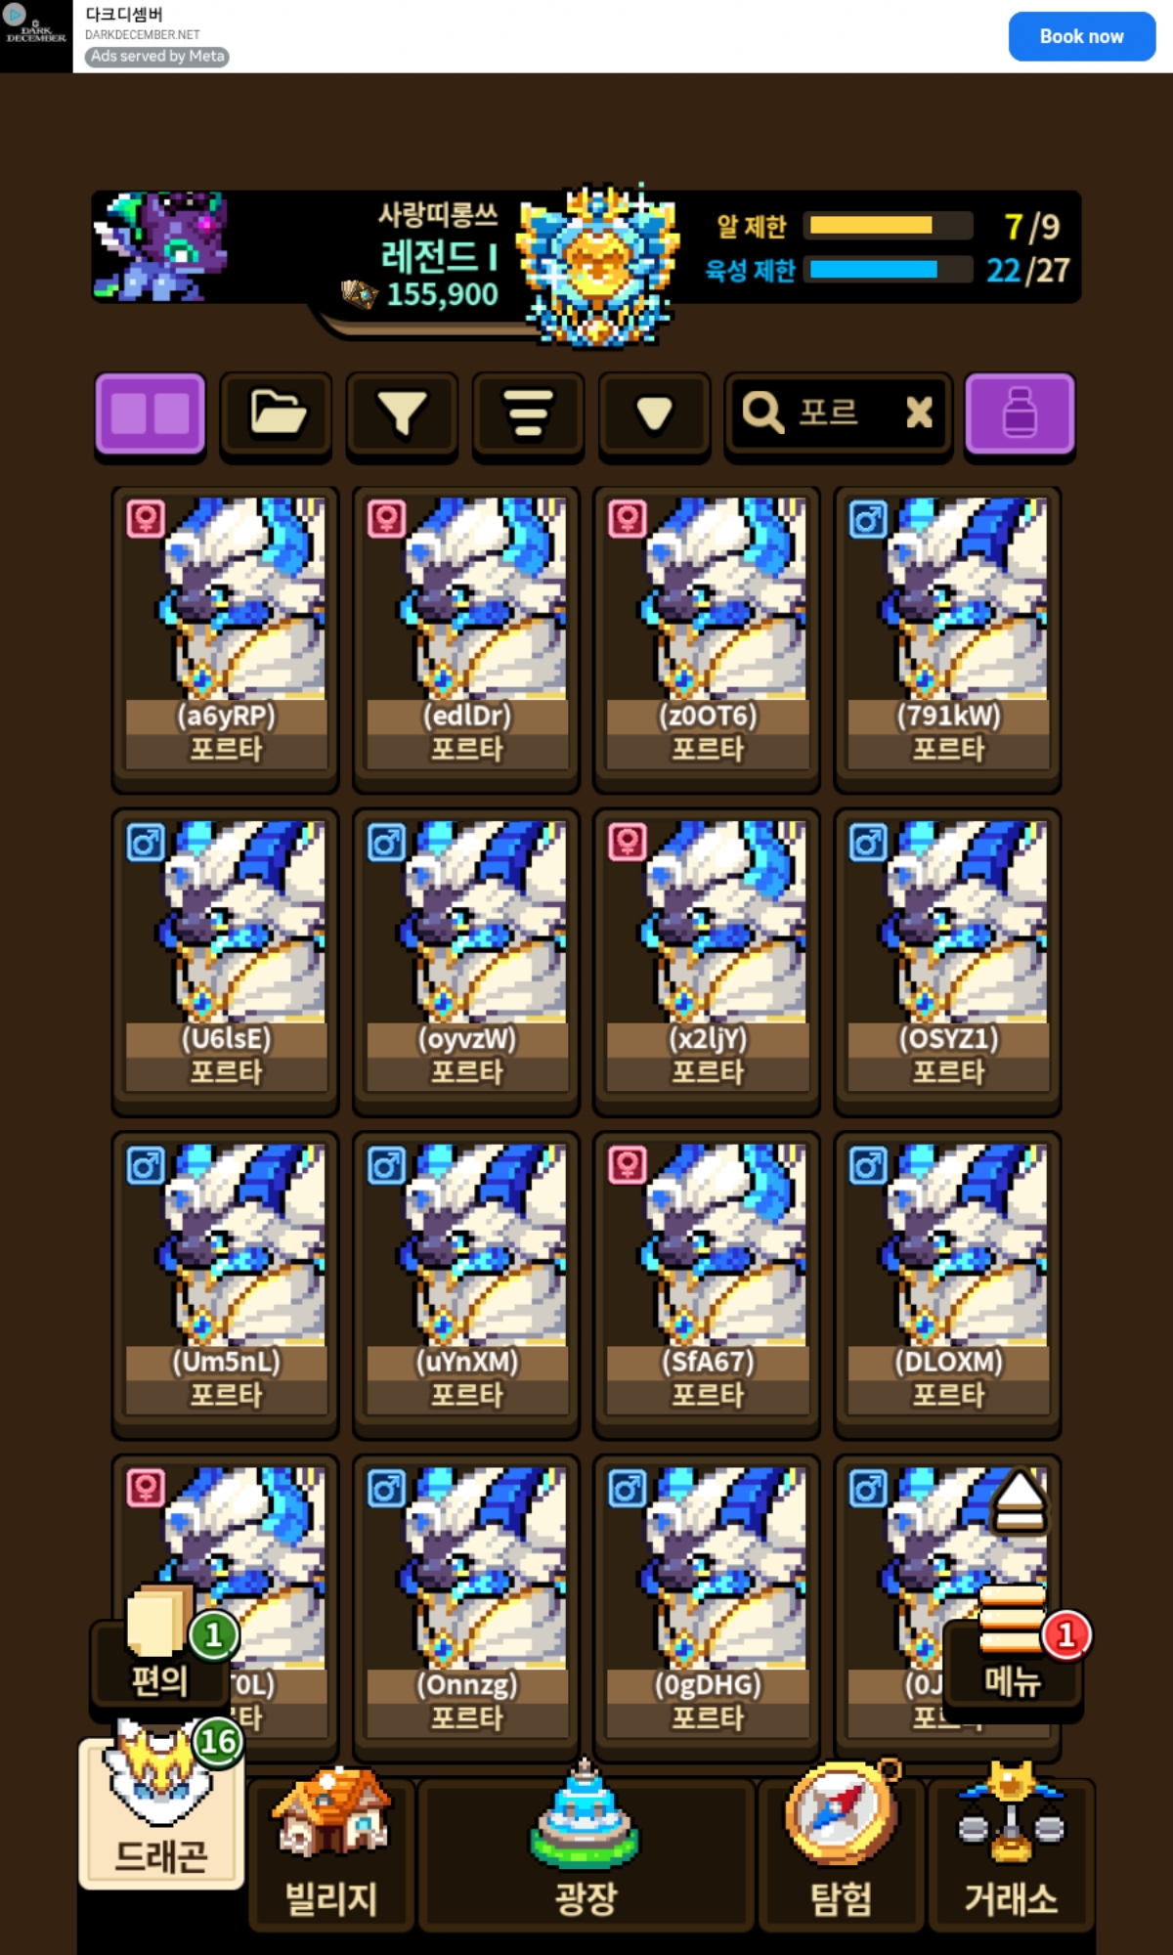Select the 드래곤 dragon tab icon
1173x1955 pixels.
[x=161, y=1808]
